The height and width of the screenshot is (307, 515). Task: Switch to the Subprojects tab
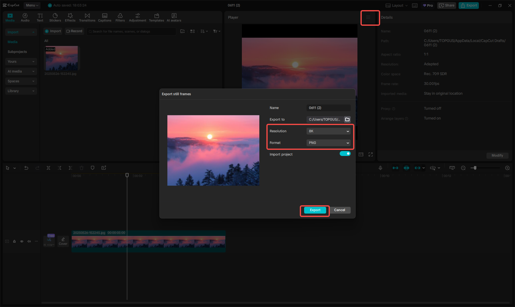coord(17,51)
